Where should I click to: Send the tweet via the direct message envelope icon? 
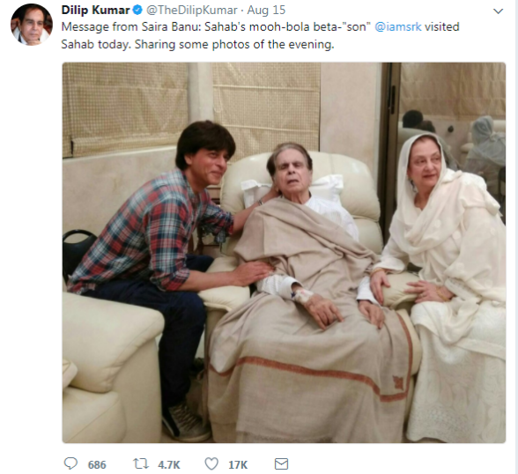[x=282, y=463]
